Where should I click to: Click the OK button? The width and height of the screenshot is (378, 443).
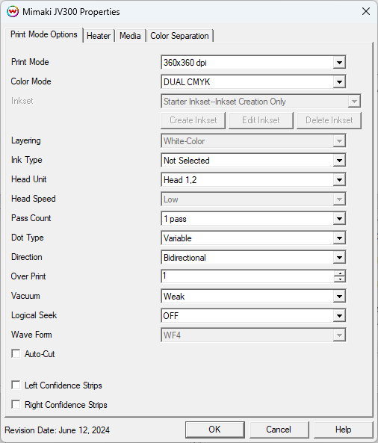[214, 430]
